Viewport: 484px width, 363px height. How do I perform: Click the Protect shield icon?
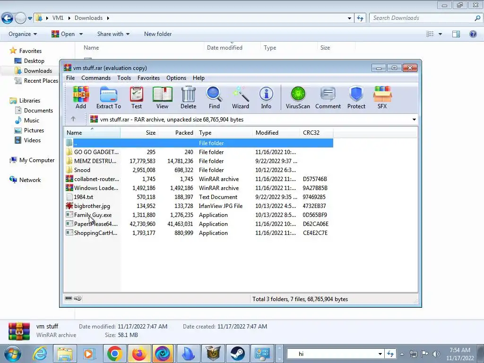point(356,97)
